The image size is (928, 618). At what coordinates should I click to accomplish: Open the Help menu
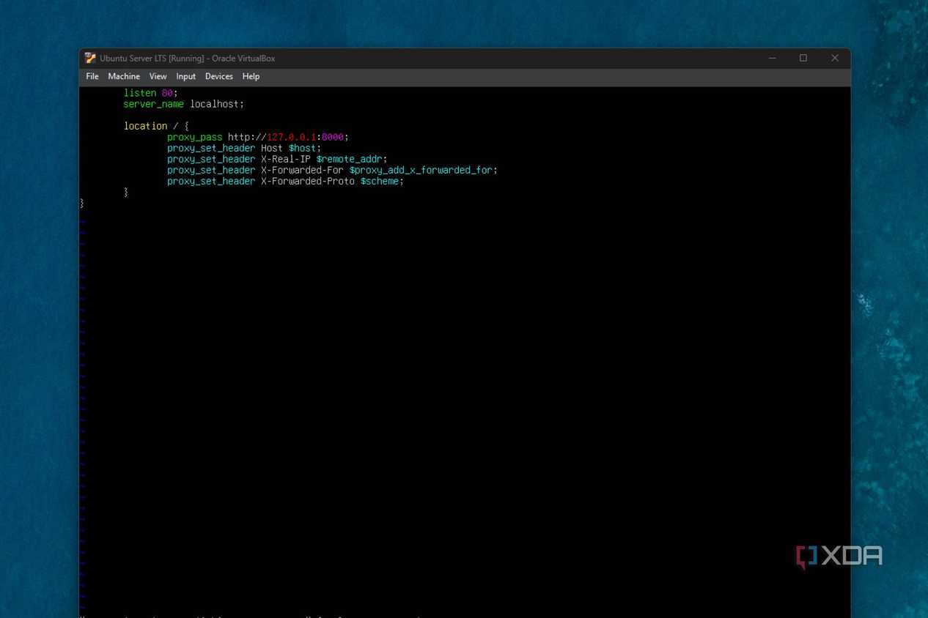(x=251, y=76)
